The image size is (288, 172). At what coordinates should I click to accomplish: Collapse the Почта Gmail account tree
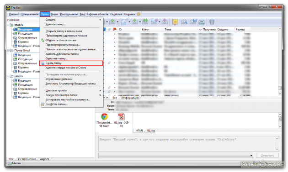click(8, 51)
